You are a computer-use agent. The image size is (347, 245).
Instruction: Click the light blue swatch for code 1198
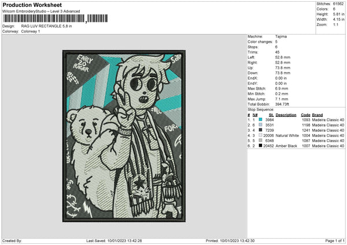(260, 125)
